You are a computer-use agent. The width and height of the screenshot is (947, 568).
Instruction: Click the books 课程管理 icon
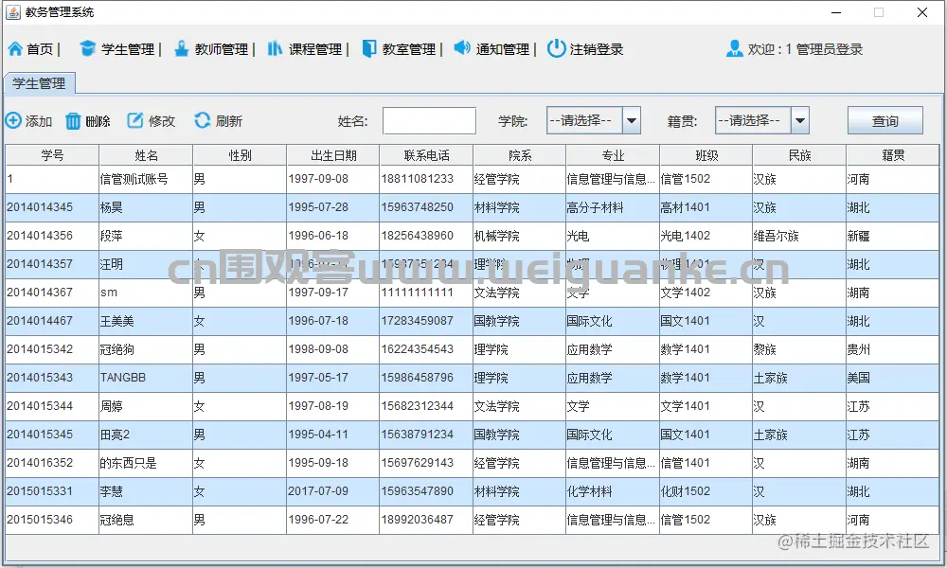(275, 49)
